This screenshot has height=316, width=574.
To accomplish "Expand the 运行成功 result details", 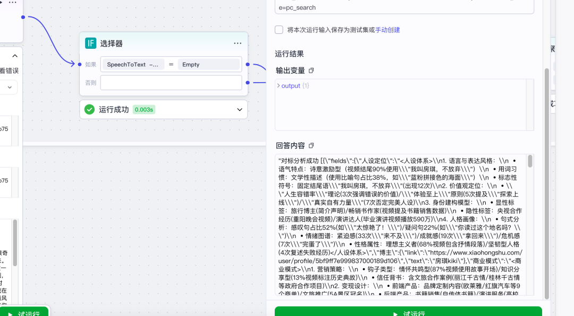I will (239, 110).
